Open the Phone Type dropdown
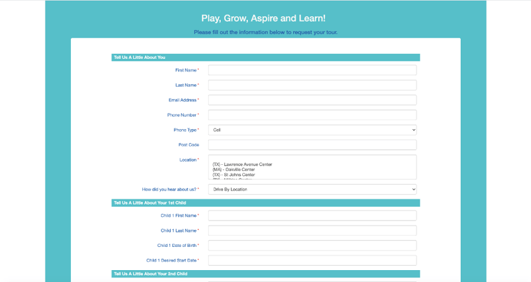 (312, 130)
